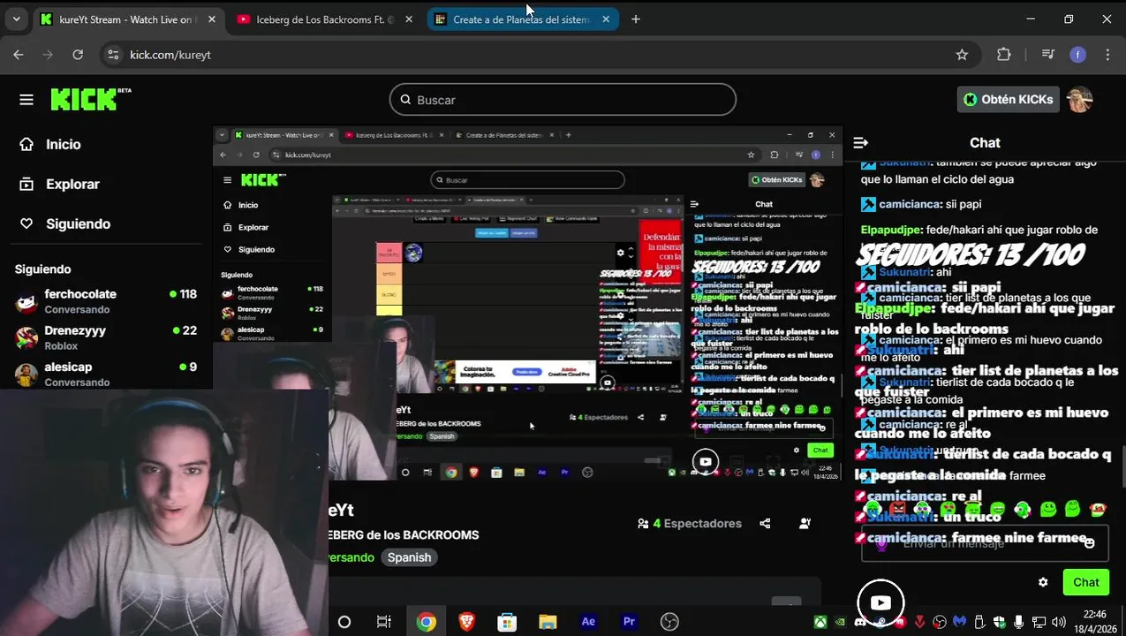Click the Xbox tray icon
The image size is (1126, 636).
[821, 622]
